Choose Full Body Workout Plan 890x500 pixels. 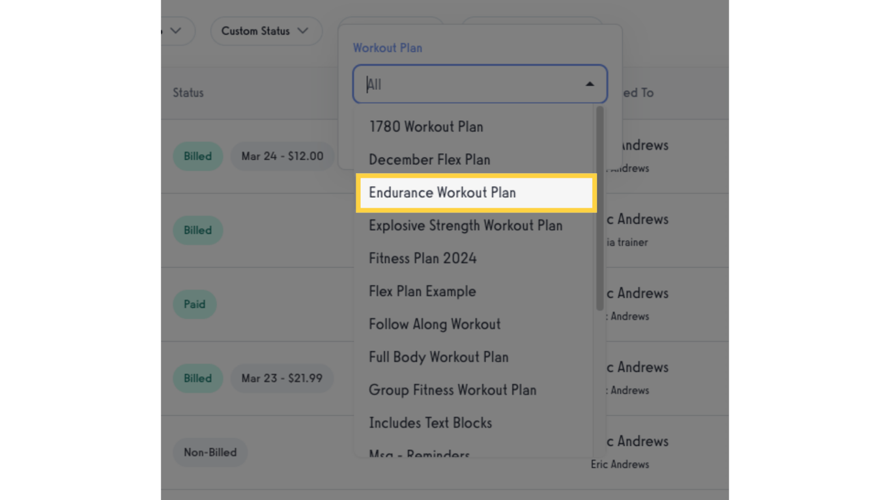click(x=438, y=357)
